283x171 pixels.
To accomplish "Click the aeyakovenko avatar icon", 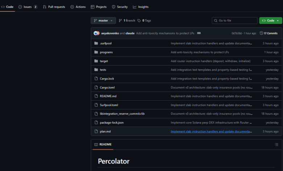I will (x=96, y=33).
